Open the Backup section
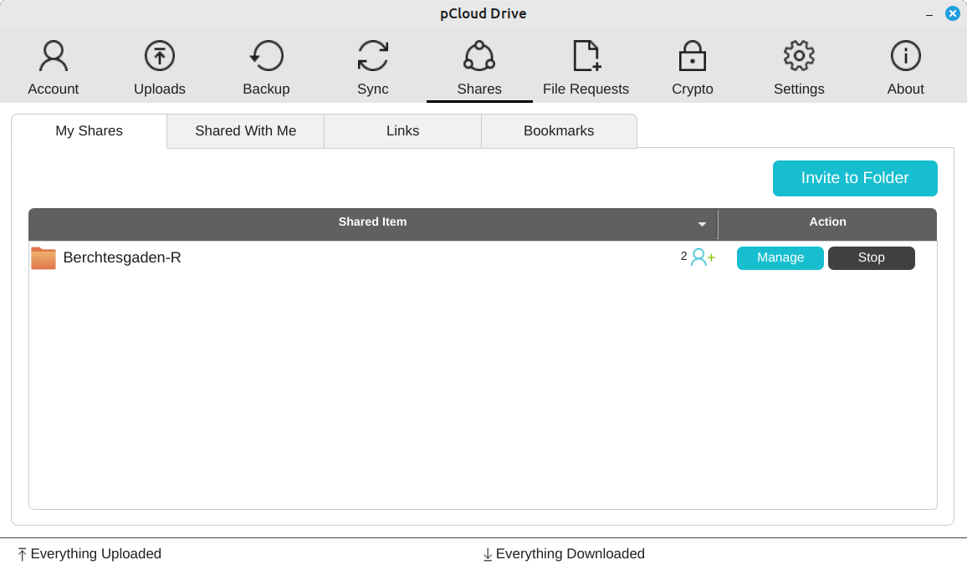 coord(266,68)
